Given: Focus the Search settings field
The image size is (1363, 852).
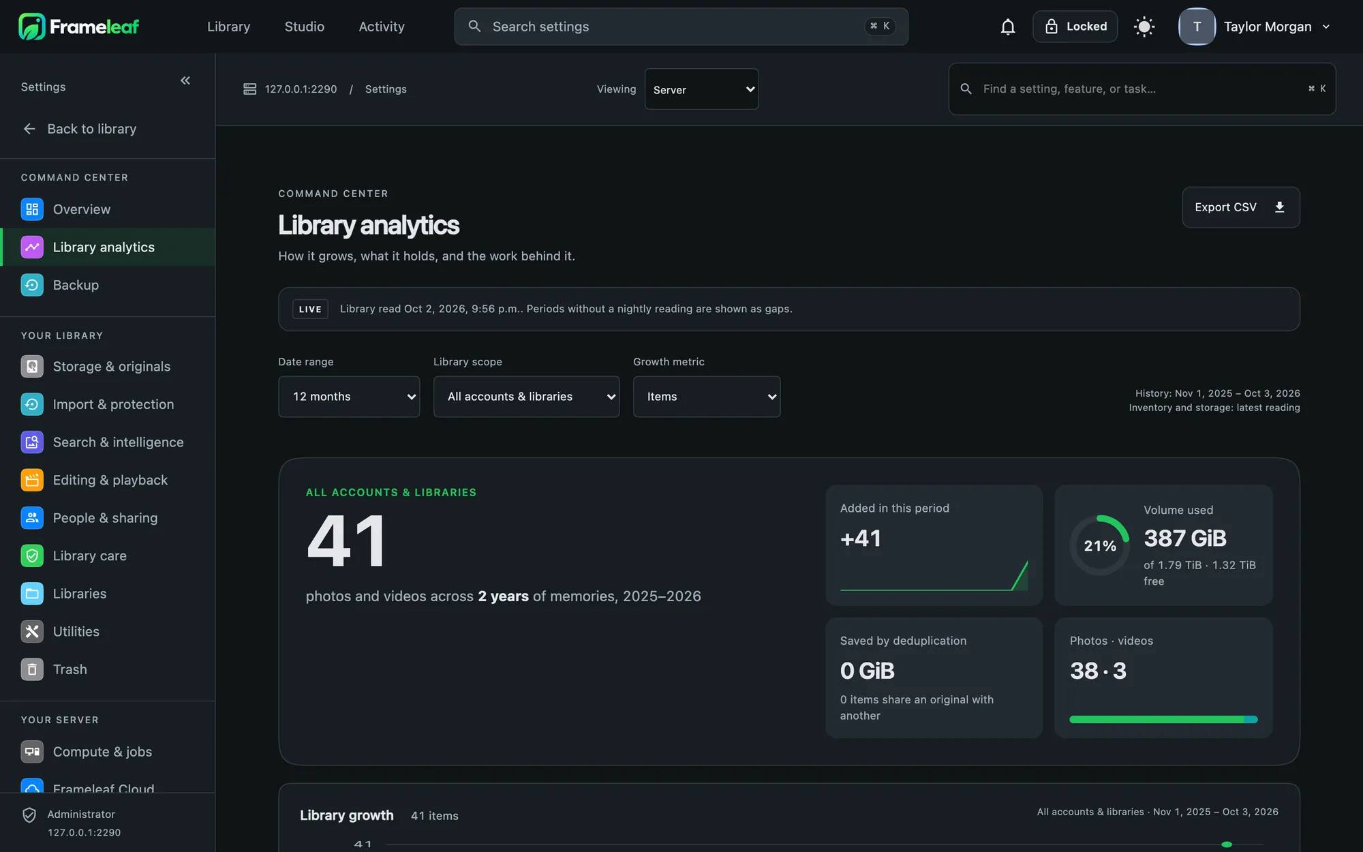Looking at the screenshot, I should [681, 27].
